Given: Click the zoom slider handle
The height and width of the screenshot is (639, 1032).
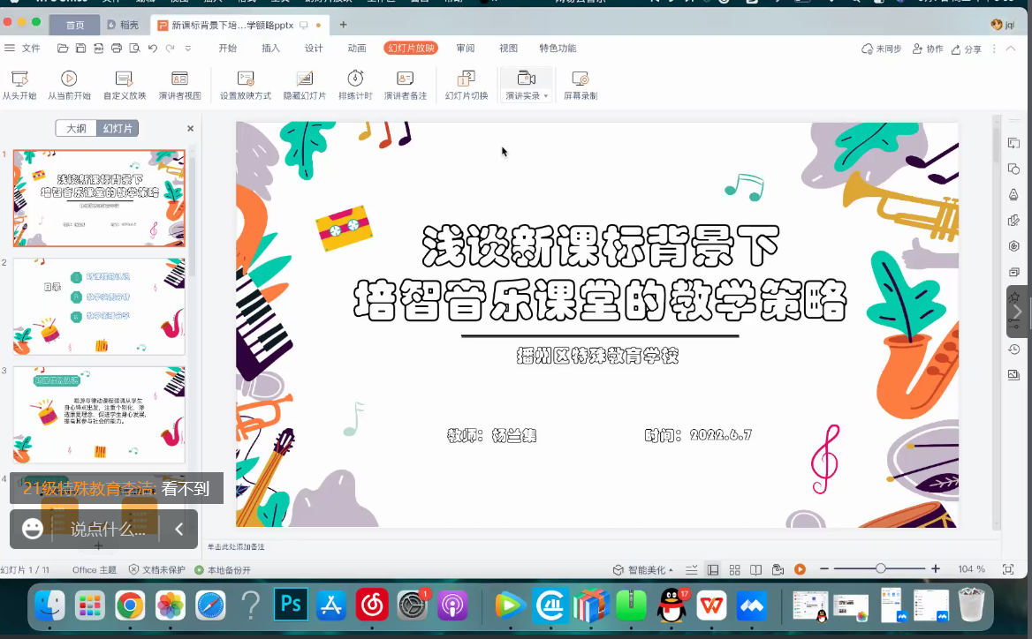Looking at the screenshot, I should pos(880,569).
